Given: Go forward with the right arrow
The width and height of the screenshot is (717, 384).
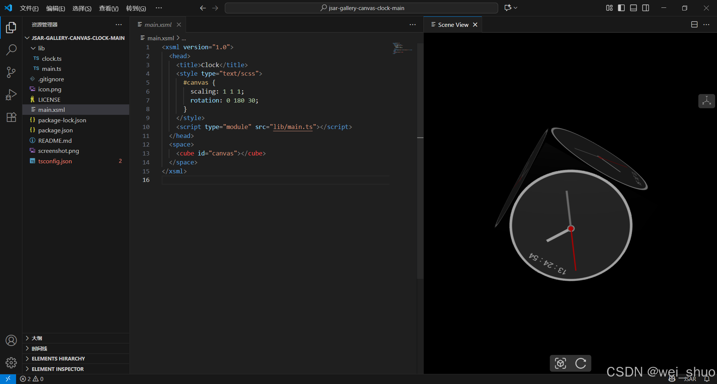Looking at the screenshot, I should pos(215,8).
